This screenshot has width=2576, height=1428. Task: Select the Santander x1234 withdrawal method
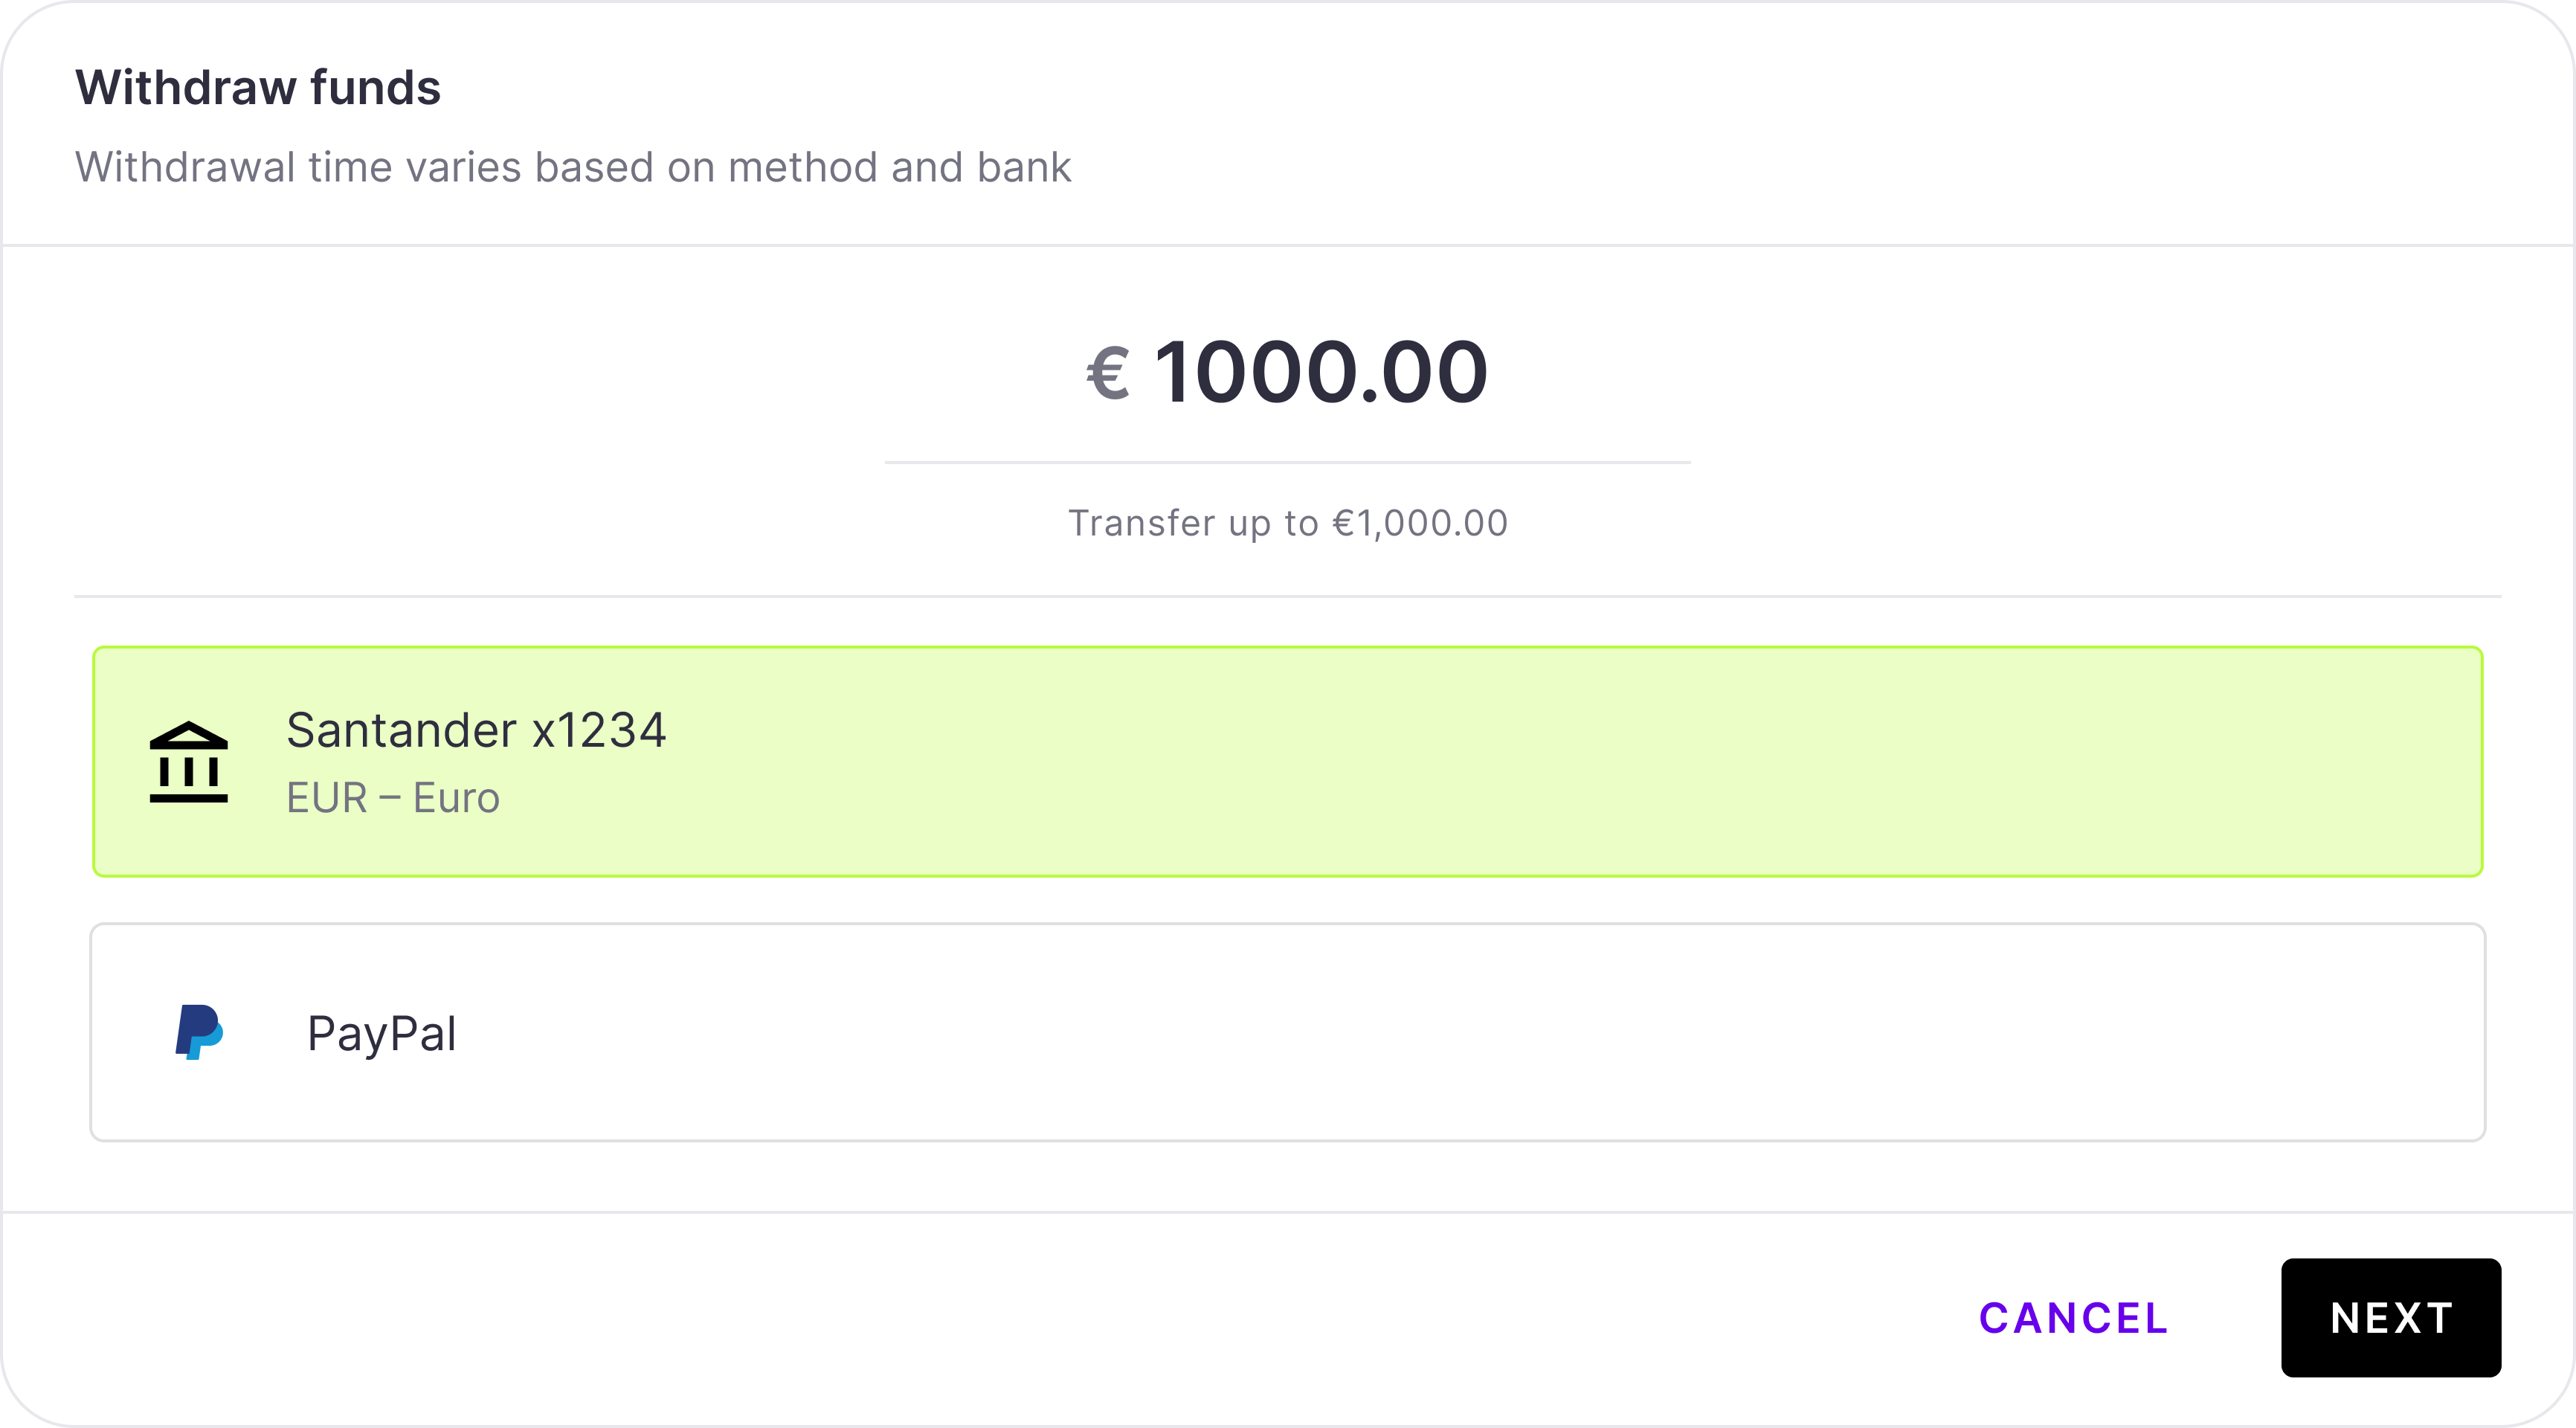pyautogui.click(x=1287, y=762)
